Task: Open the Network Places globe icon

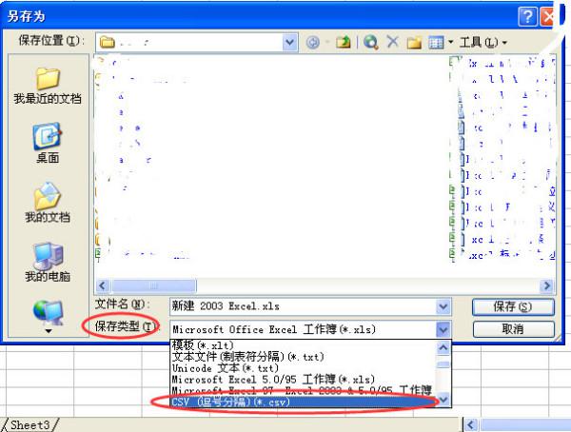Action: coord(49,313)
